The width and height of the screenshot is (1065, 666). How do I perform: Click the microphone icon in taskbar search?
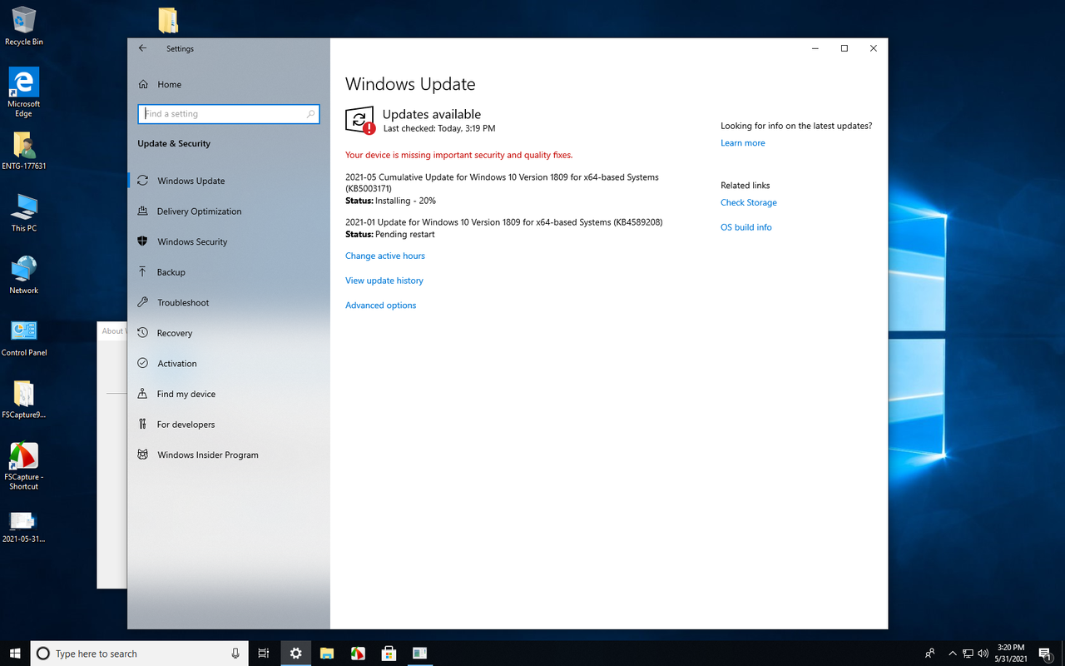coord(236,654)
